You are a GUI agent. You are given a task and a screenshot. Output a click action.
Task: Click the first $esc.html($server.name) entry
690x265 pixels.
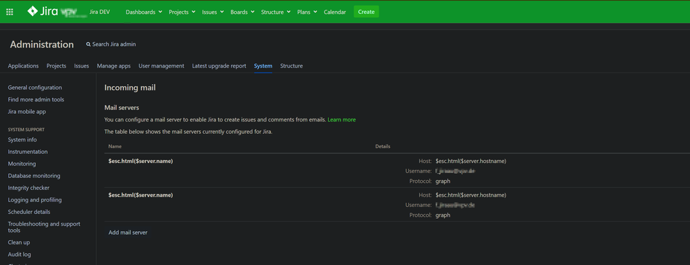point(141,161)
